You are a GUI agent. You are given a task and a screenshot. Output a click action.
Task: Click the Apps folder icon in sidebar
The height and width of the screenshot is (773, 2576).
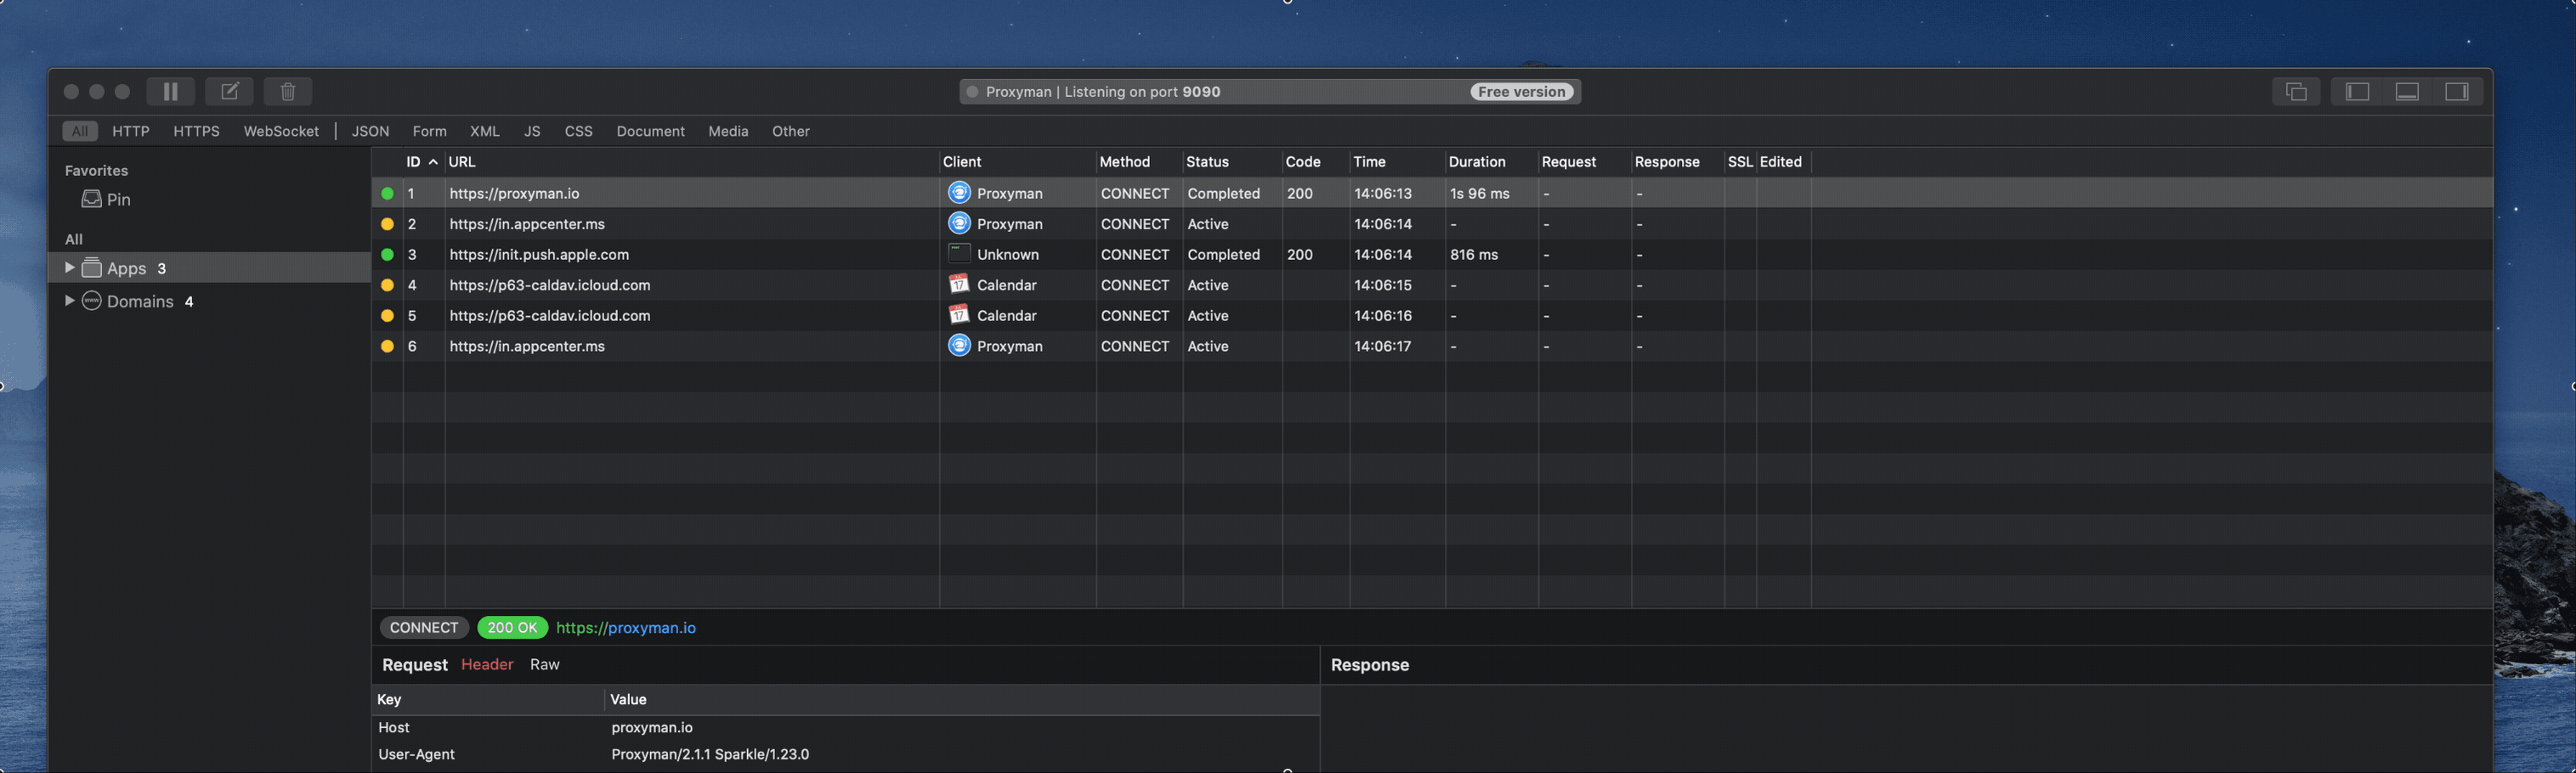point(91,268)
